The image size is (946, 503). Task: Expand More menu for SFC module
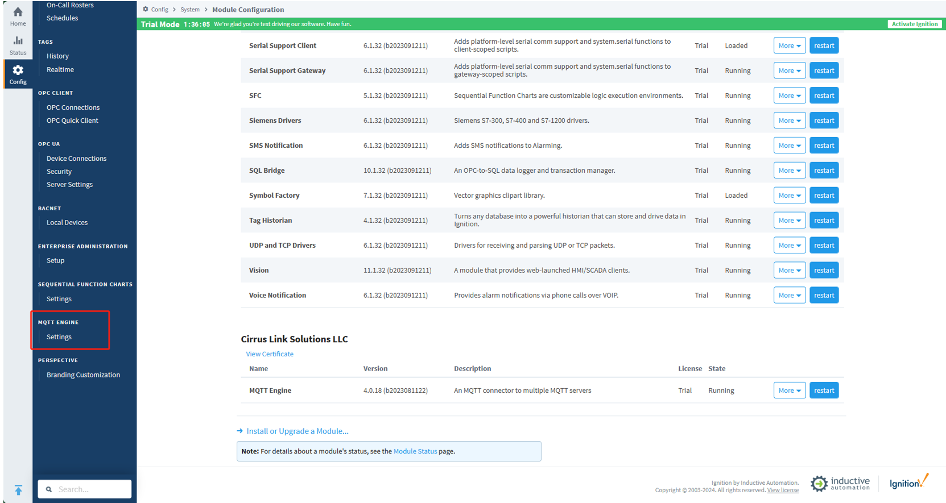pyautogui.click(x=790, y=95)
